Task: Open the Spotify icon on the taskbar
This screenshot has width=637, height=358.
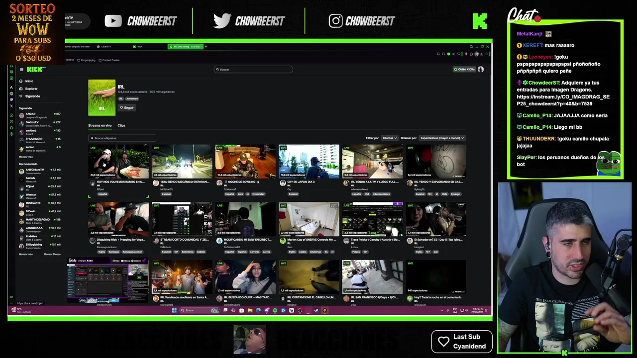Action: pyautogui.click(x=275, y=310)
